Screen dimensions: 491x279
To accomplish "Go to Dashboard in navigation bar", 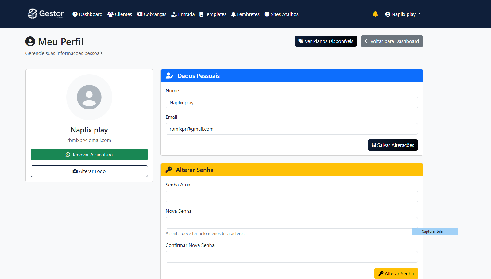I will click(87, 14).
